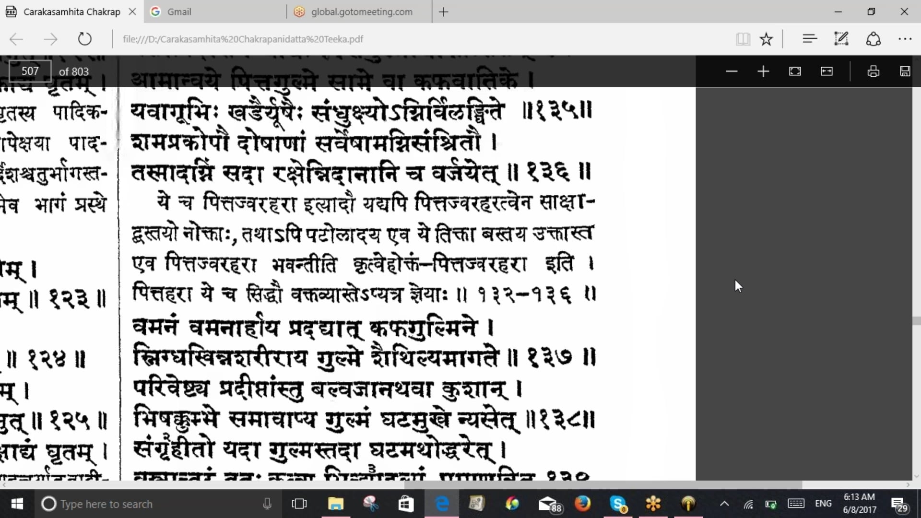921x518 pixels.
Task: Refresh the current page
Action: (85, 39)
